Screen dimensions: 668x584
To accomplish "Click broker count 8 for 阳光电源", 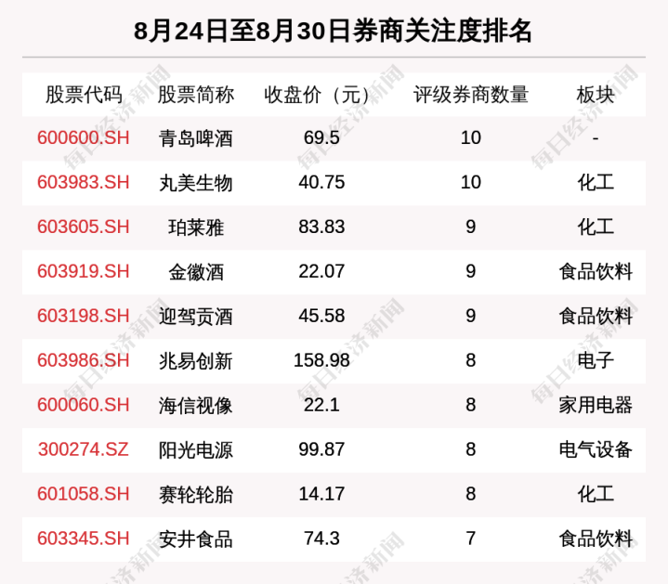I will tap(471, 449).
